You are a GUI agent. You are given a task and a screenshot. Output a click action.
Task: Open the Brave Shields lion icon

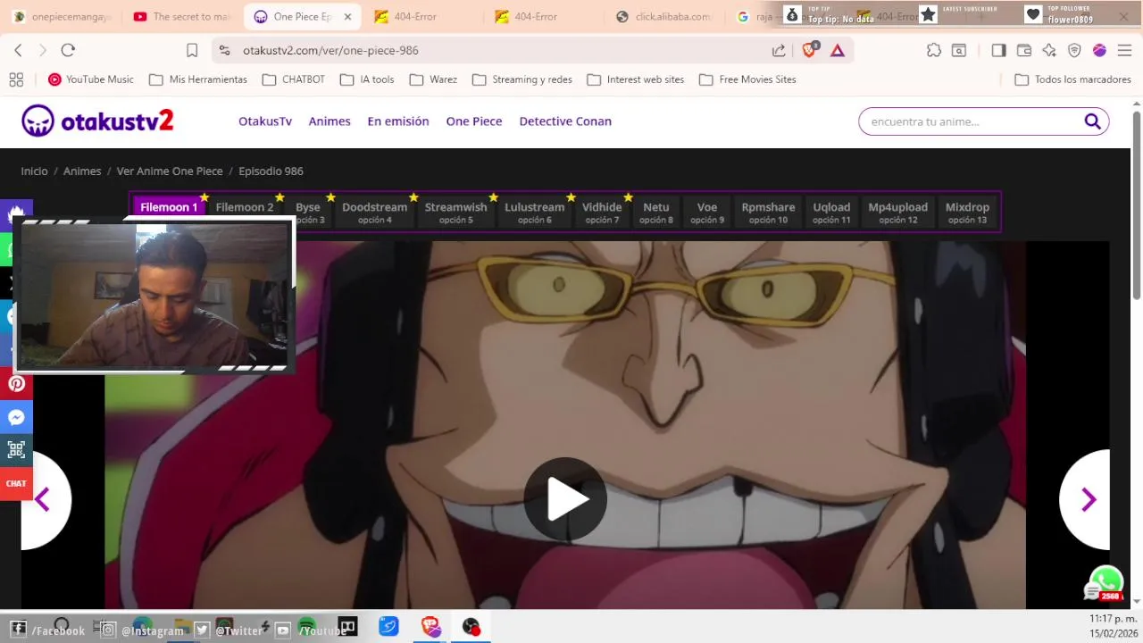click(x=809, y=50)
